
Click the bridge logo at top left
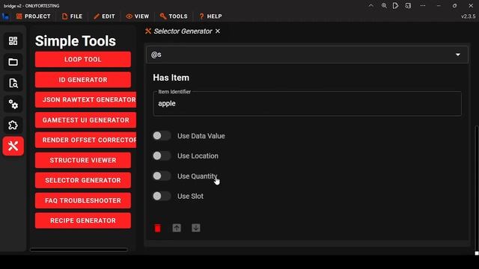5,16
